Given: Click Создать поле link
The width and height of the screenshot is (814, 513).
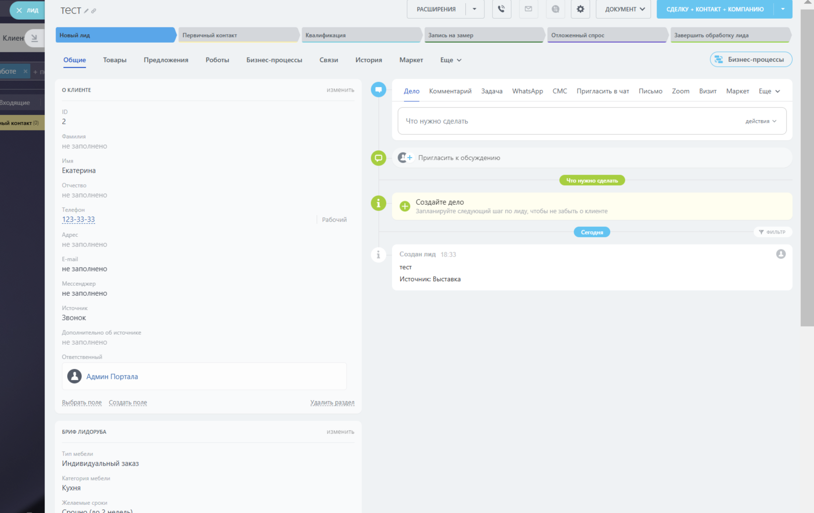Looking at the screenshot, I should tap(128, 403).
